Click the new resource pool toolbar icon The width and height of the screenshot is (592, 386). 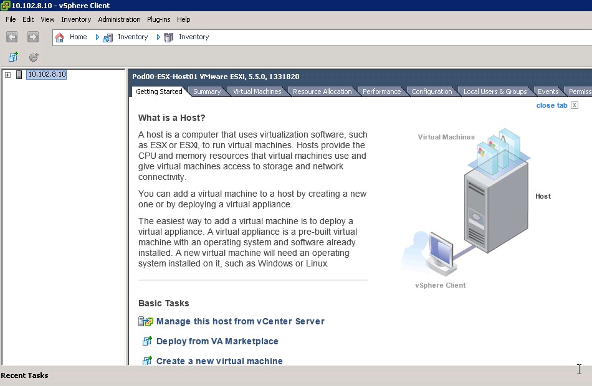click(x=34, y=57)
